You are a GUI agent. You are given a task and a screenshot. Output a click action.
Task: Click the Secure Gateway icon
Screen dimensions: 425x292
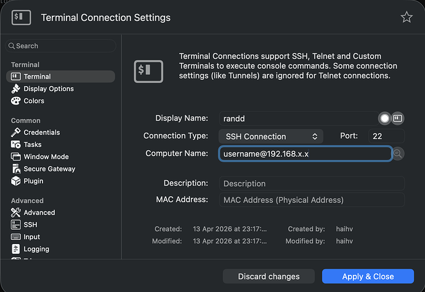point(16,168)
